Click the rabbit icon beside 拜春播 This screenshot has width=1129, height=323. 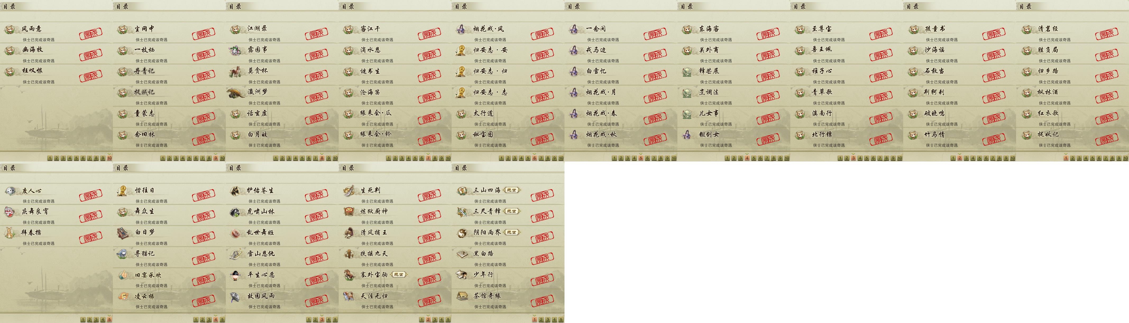(x=10, y=233)
